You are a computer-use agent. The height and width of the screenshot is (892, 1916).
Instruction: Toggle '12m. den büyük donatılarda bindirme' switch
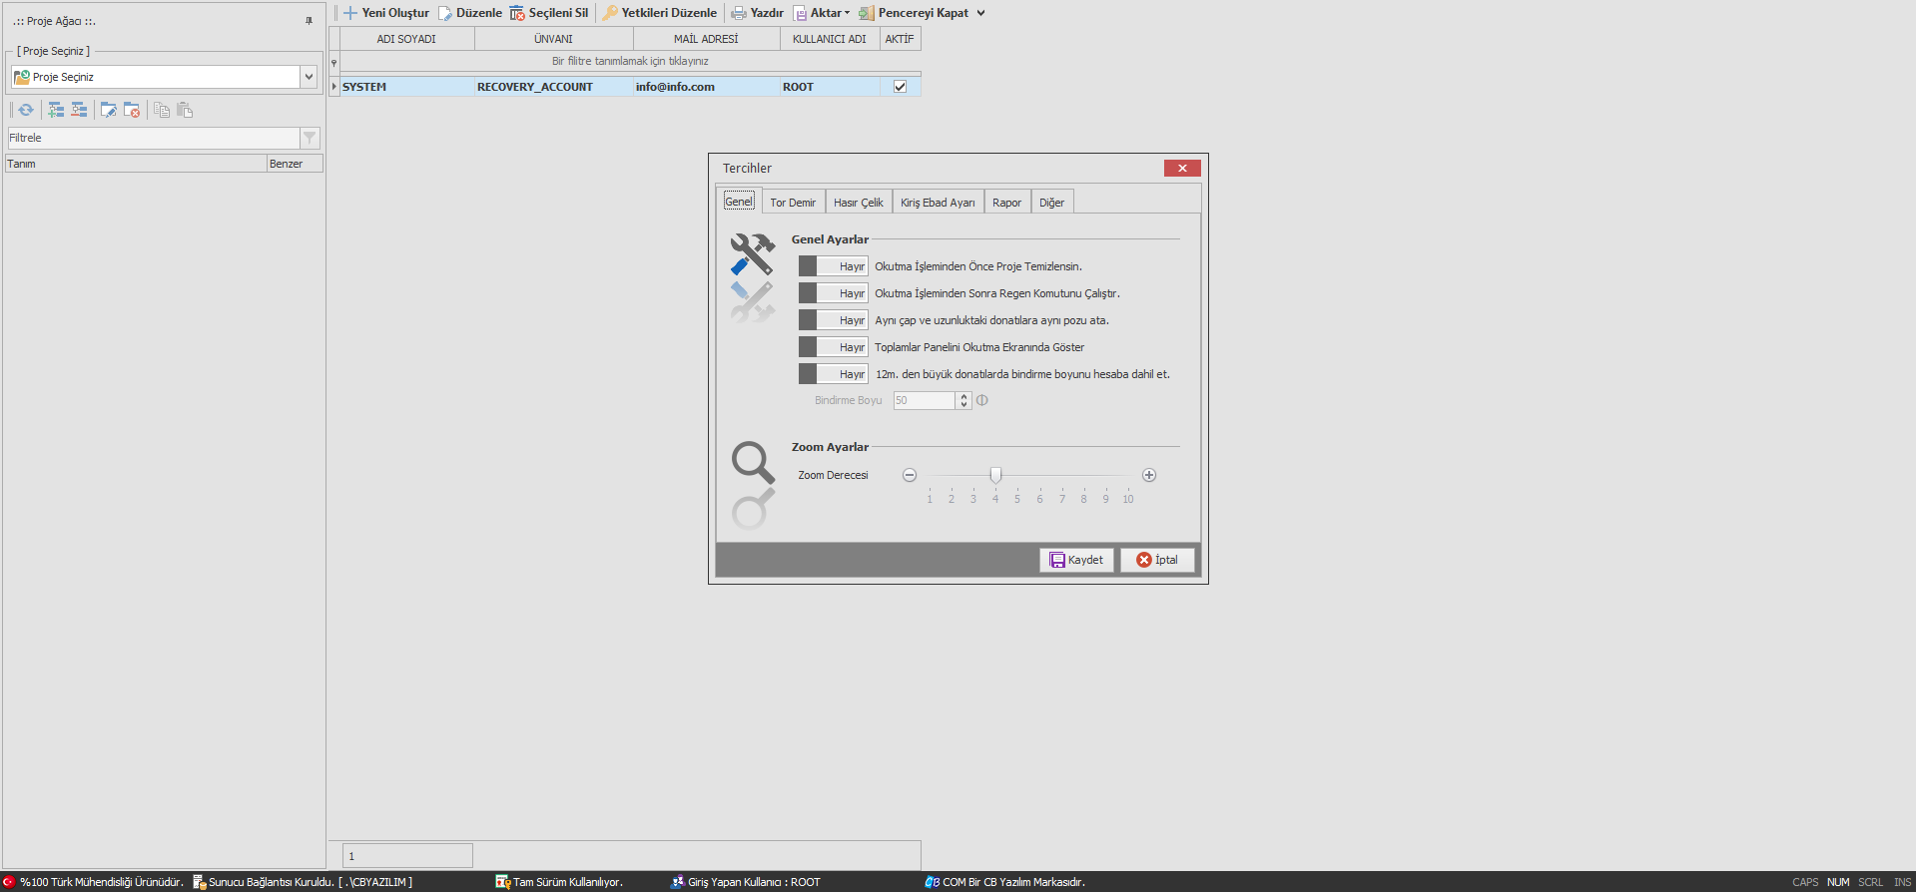[x=833, y=374]
